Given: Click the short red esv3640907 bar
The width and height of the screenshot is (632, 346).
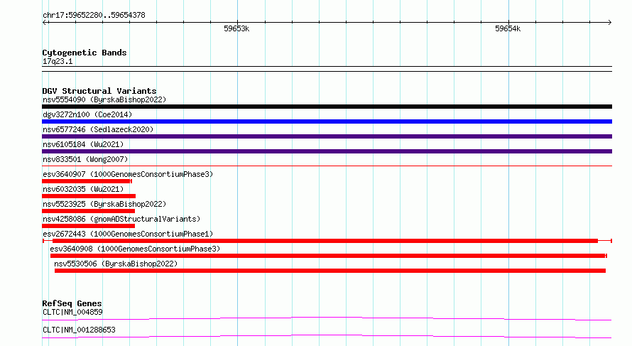Looking at the screenshot, I should click(x=87, y=181).
